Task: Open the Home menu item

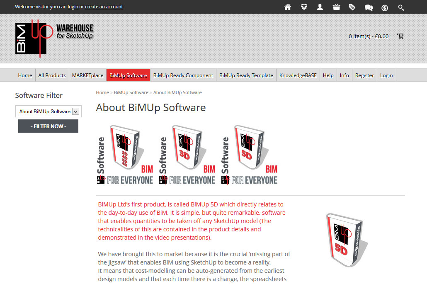Action: (x=25, y=75)
